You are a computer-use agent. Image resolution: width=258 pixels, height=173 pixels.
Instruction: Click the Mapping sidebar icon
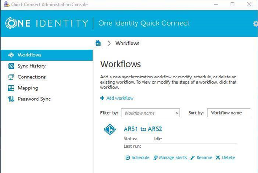click(11, 88)
